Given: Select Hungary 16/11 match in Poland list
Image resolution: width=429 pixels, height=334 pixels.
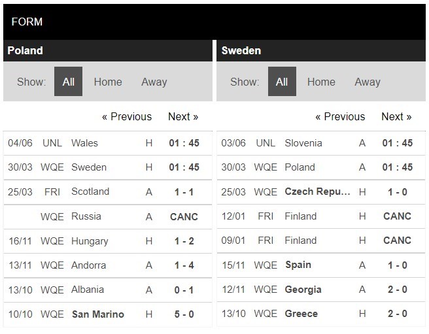Looking at the screenshot, I should click(x=108, y=241).
